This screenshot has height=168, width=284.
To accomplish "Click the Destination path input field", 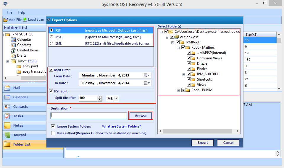I will tap(88, 116).
